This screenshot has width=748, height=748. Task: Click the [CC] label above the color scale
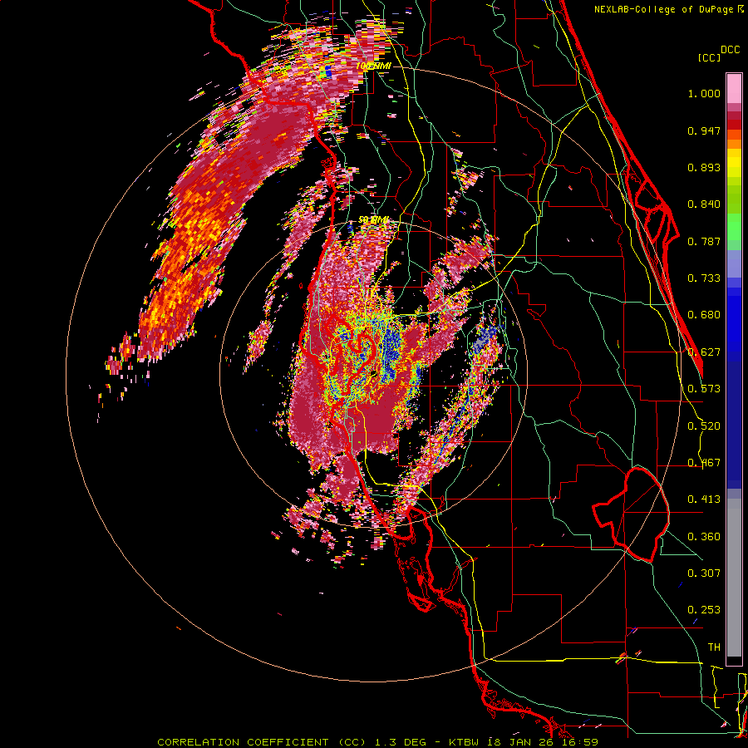point(710,57)
